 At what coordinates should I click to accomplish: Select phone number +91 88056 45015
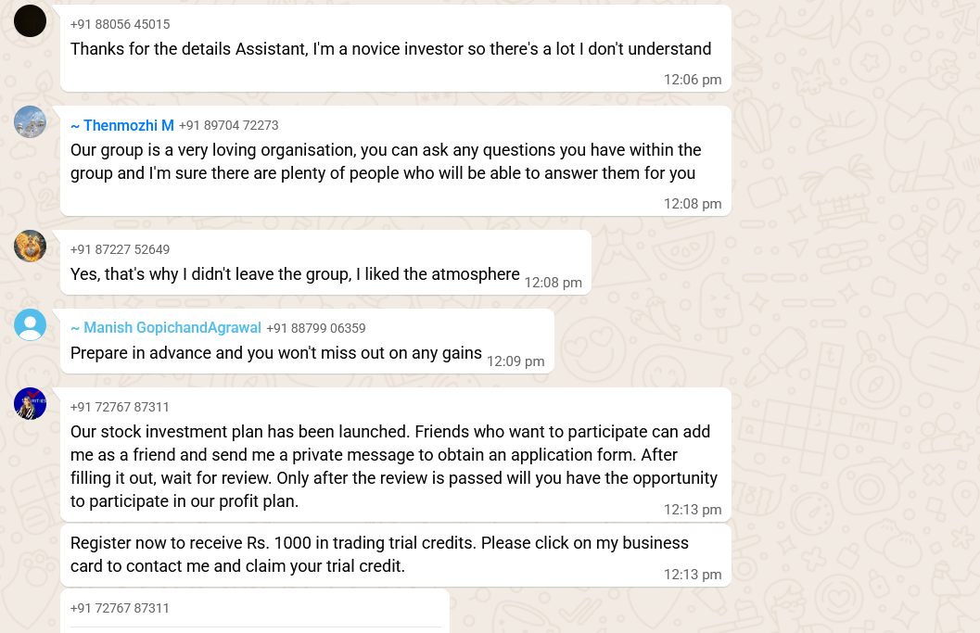[x=120, y=24]
